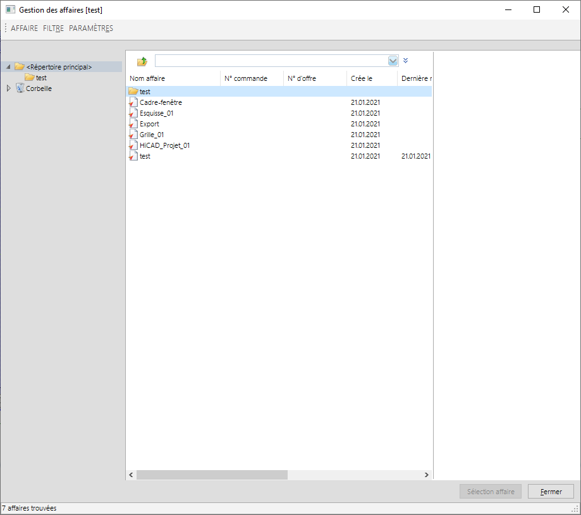Viewport: 581px width, 515px height.
Task: Collapse the Répertoire principal tree node
Action: coord(8,67)
